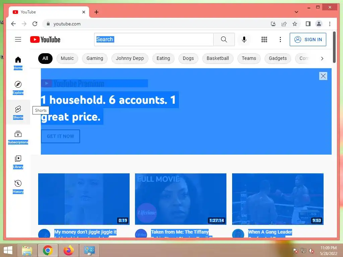Close the YouTube Premium banner
This screenshot has width=343, height=257.
pos(323,76)
